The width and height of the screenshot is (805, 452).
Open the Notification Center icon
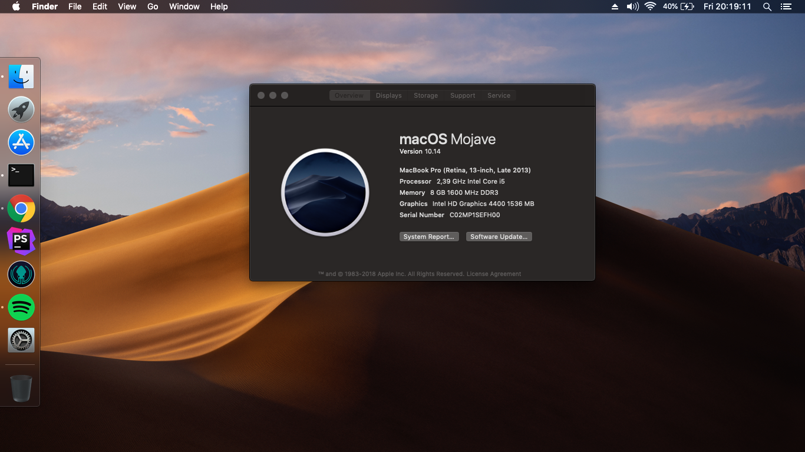click(x=786, y=6)
